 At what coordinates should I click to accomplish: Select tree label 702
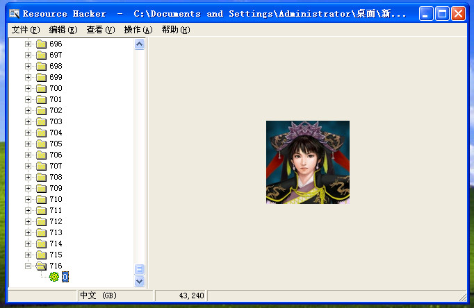click(x=56, y=111)
